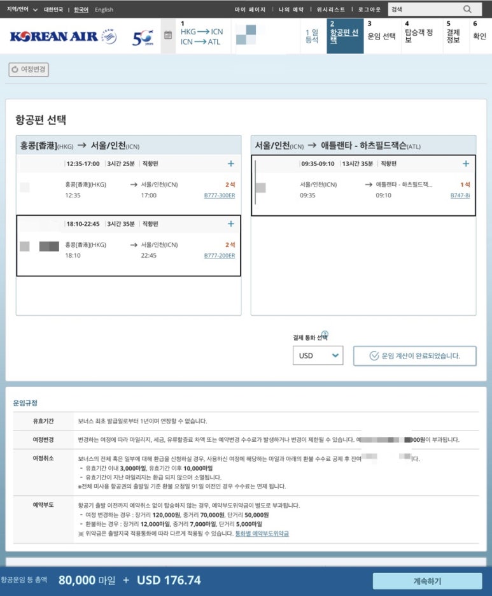Click the 계속하기 continue button
Image resolution: width=492 pixels, height=596 pixels.
428,581
